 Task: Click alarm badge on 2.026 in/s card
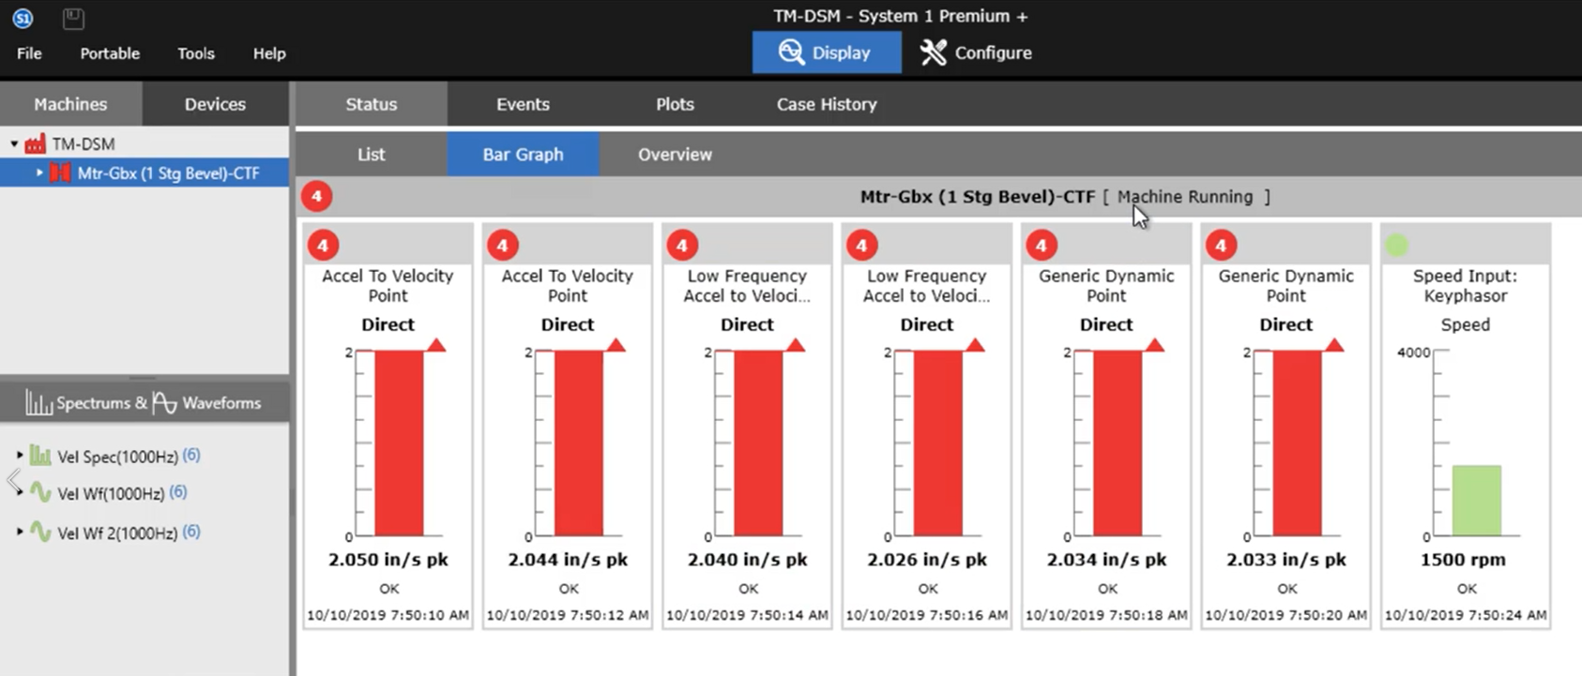[x=861, y=246]
